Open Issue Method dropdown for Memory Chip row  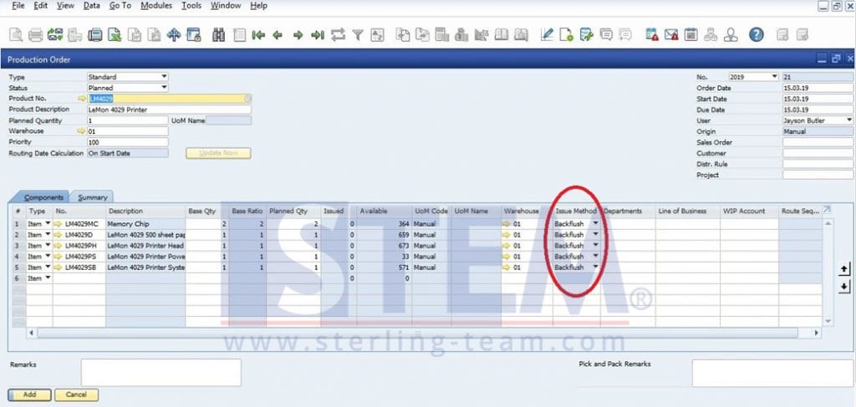pos(595,224)
